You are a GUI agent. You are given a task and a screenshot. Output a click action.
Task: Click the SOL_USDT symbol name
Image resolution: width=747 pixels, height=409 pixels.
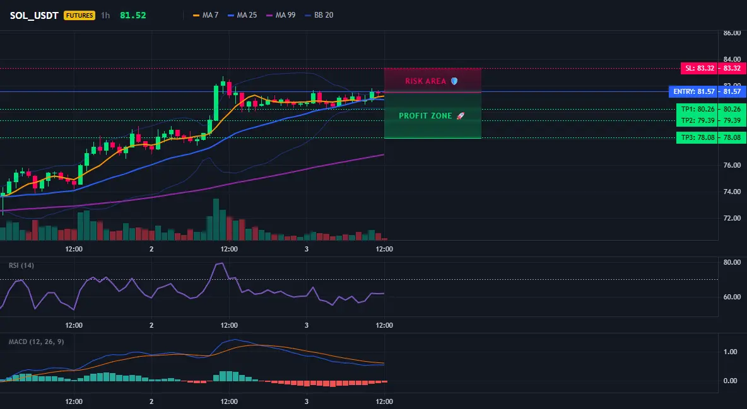click(34, 15)
